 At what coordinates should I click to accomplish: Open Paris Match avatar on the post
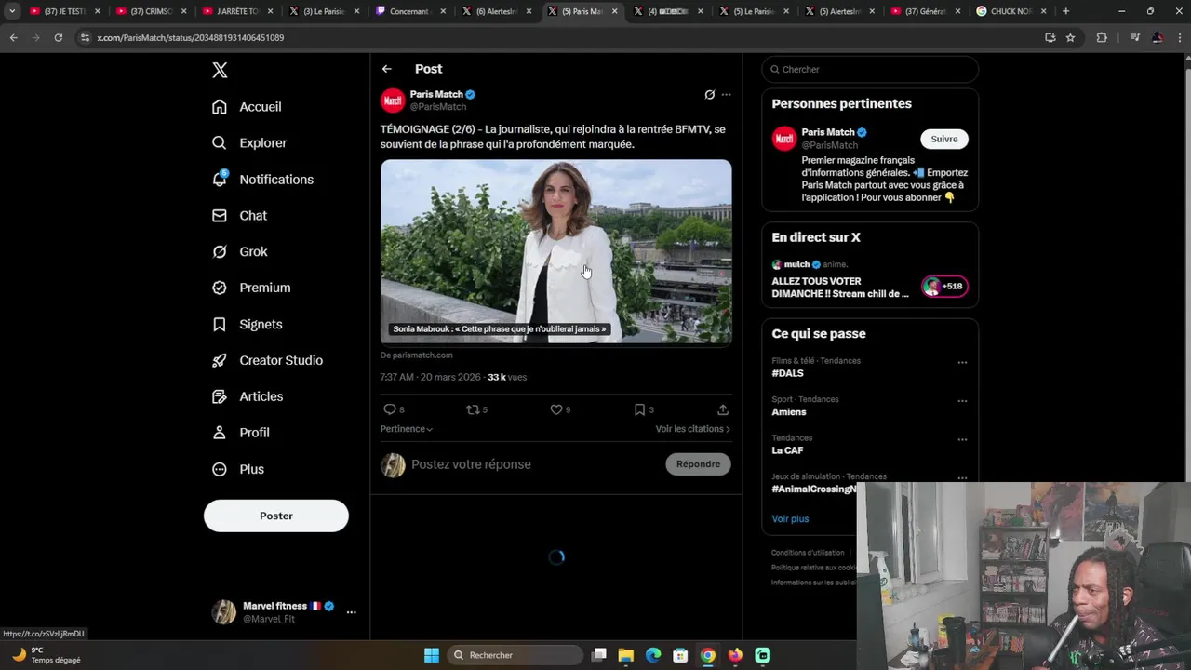(393, 100)
